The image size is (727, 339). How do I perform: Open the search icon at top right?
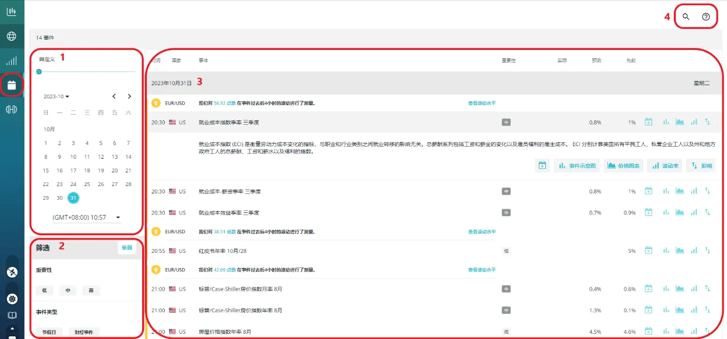685,16
